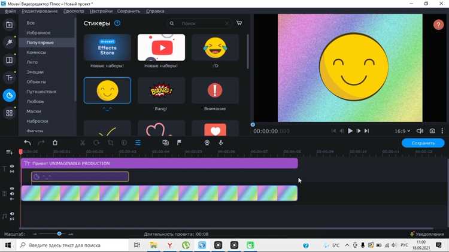Click the blue Сохранить export button
This screenshot has height=252, width=449.
[x=423, y=143]
